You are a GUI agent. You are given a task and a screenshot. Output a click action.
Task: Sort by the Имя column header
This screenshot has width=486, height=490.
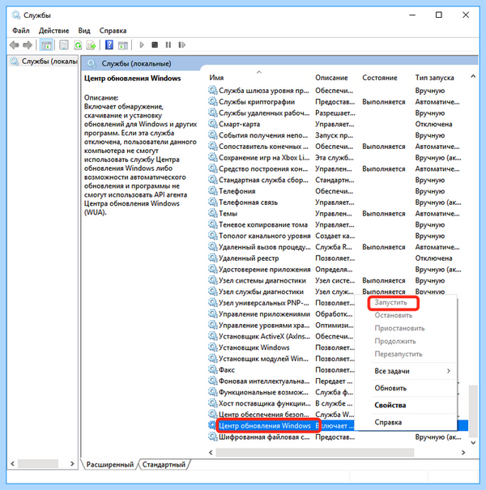[x=216, y=78]
